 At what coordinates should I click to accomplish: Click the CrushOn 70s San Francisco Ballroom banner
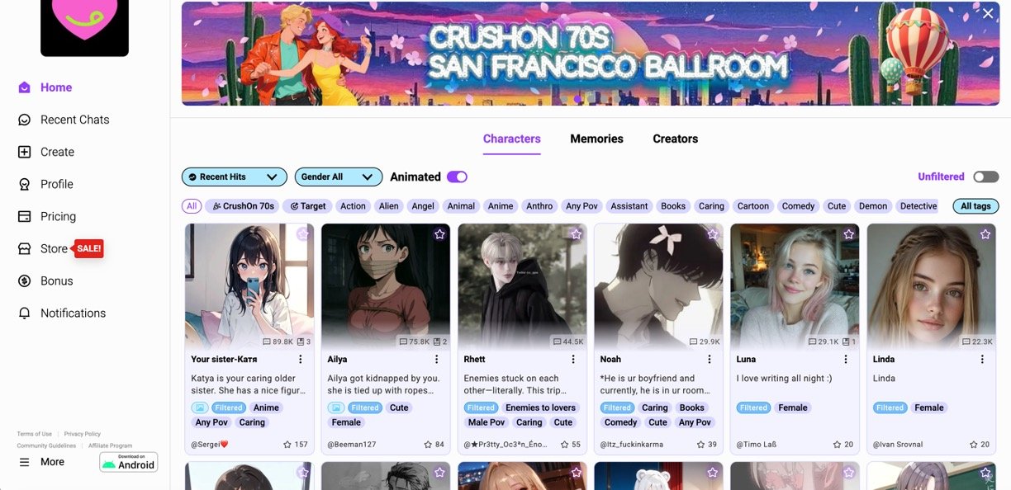pyautogui.click(x=591, y=54)
